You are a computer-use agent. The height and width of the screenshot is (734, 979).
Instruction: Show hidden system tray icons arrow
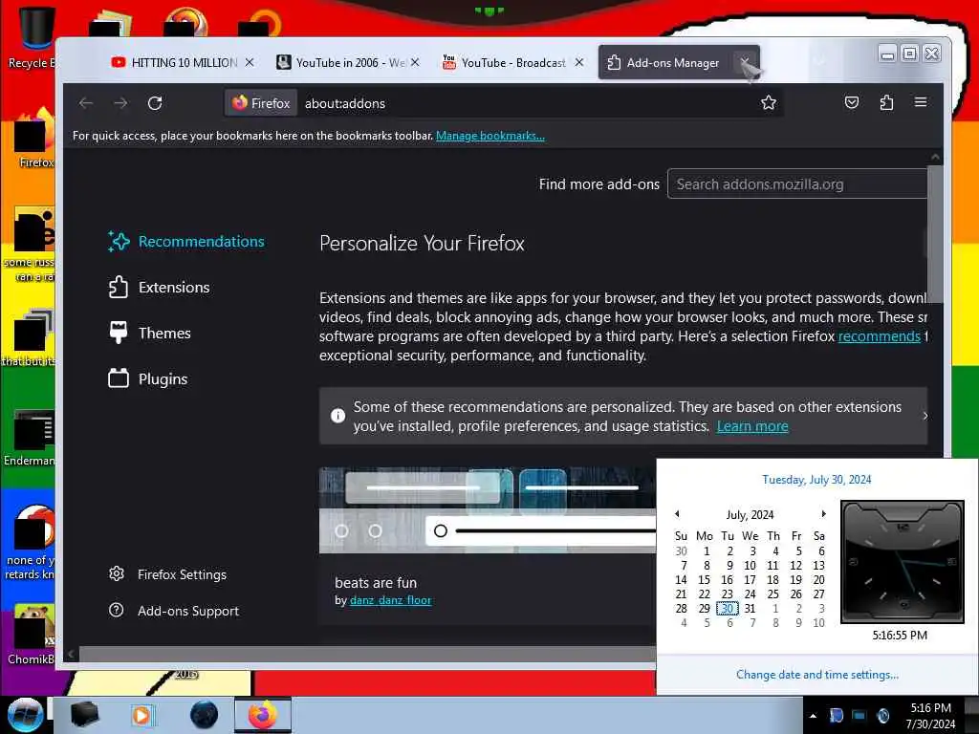pyautogui.click(x=813, y=716)
